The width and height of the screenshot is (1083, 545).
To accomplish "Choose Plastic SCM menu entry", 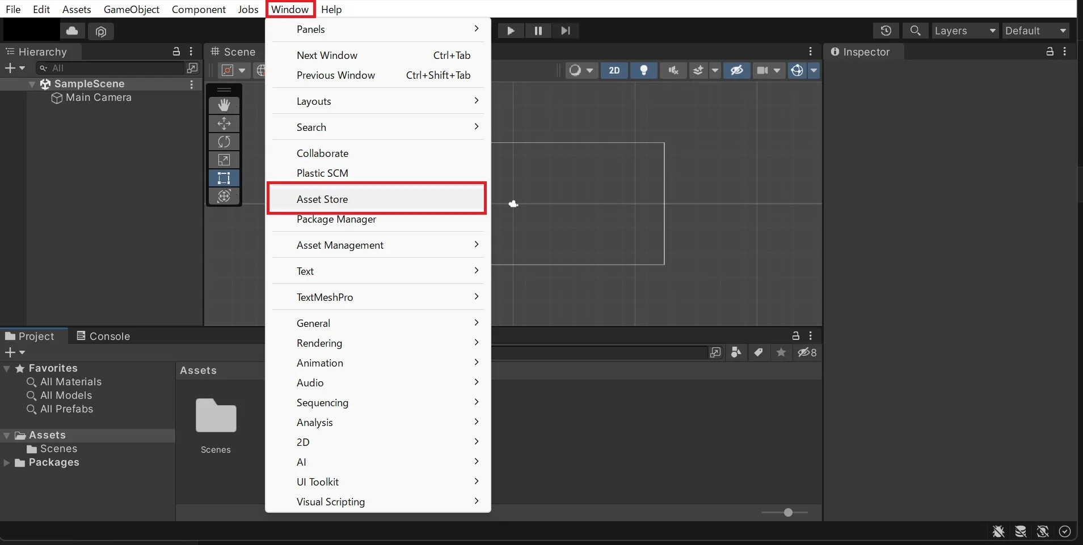I will coord(377,173).
